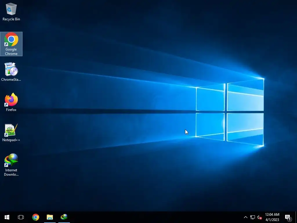Select the Internet Download Manager desktop shortcut
The image size is (297, 223).
(x=11, y=165)
